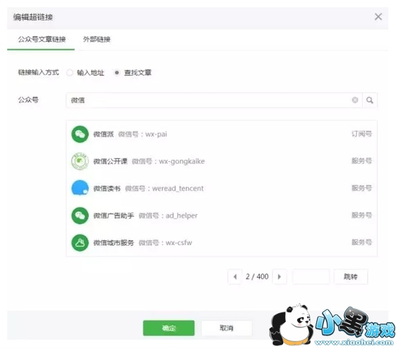Viewport: 396px width, 348px height.
Task: Click the 服务号 label on 微信城市服务 row
Action: 362,242
